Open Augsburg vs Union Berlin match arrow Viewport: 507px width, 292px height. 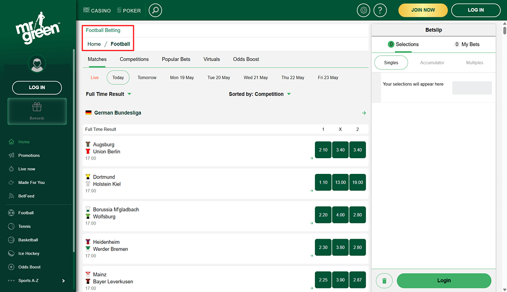pyautogui.click(x=312, y=158)
